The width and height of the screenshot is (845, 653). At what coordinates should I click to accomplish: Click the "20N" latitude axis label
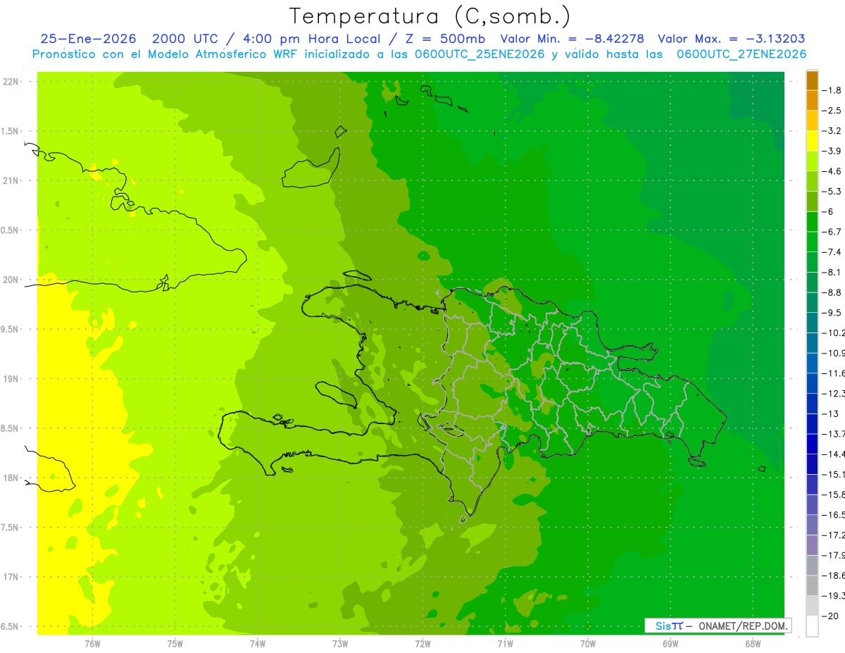point(11,280)
